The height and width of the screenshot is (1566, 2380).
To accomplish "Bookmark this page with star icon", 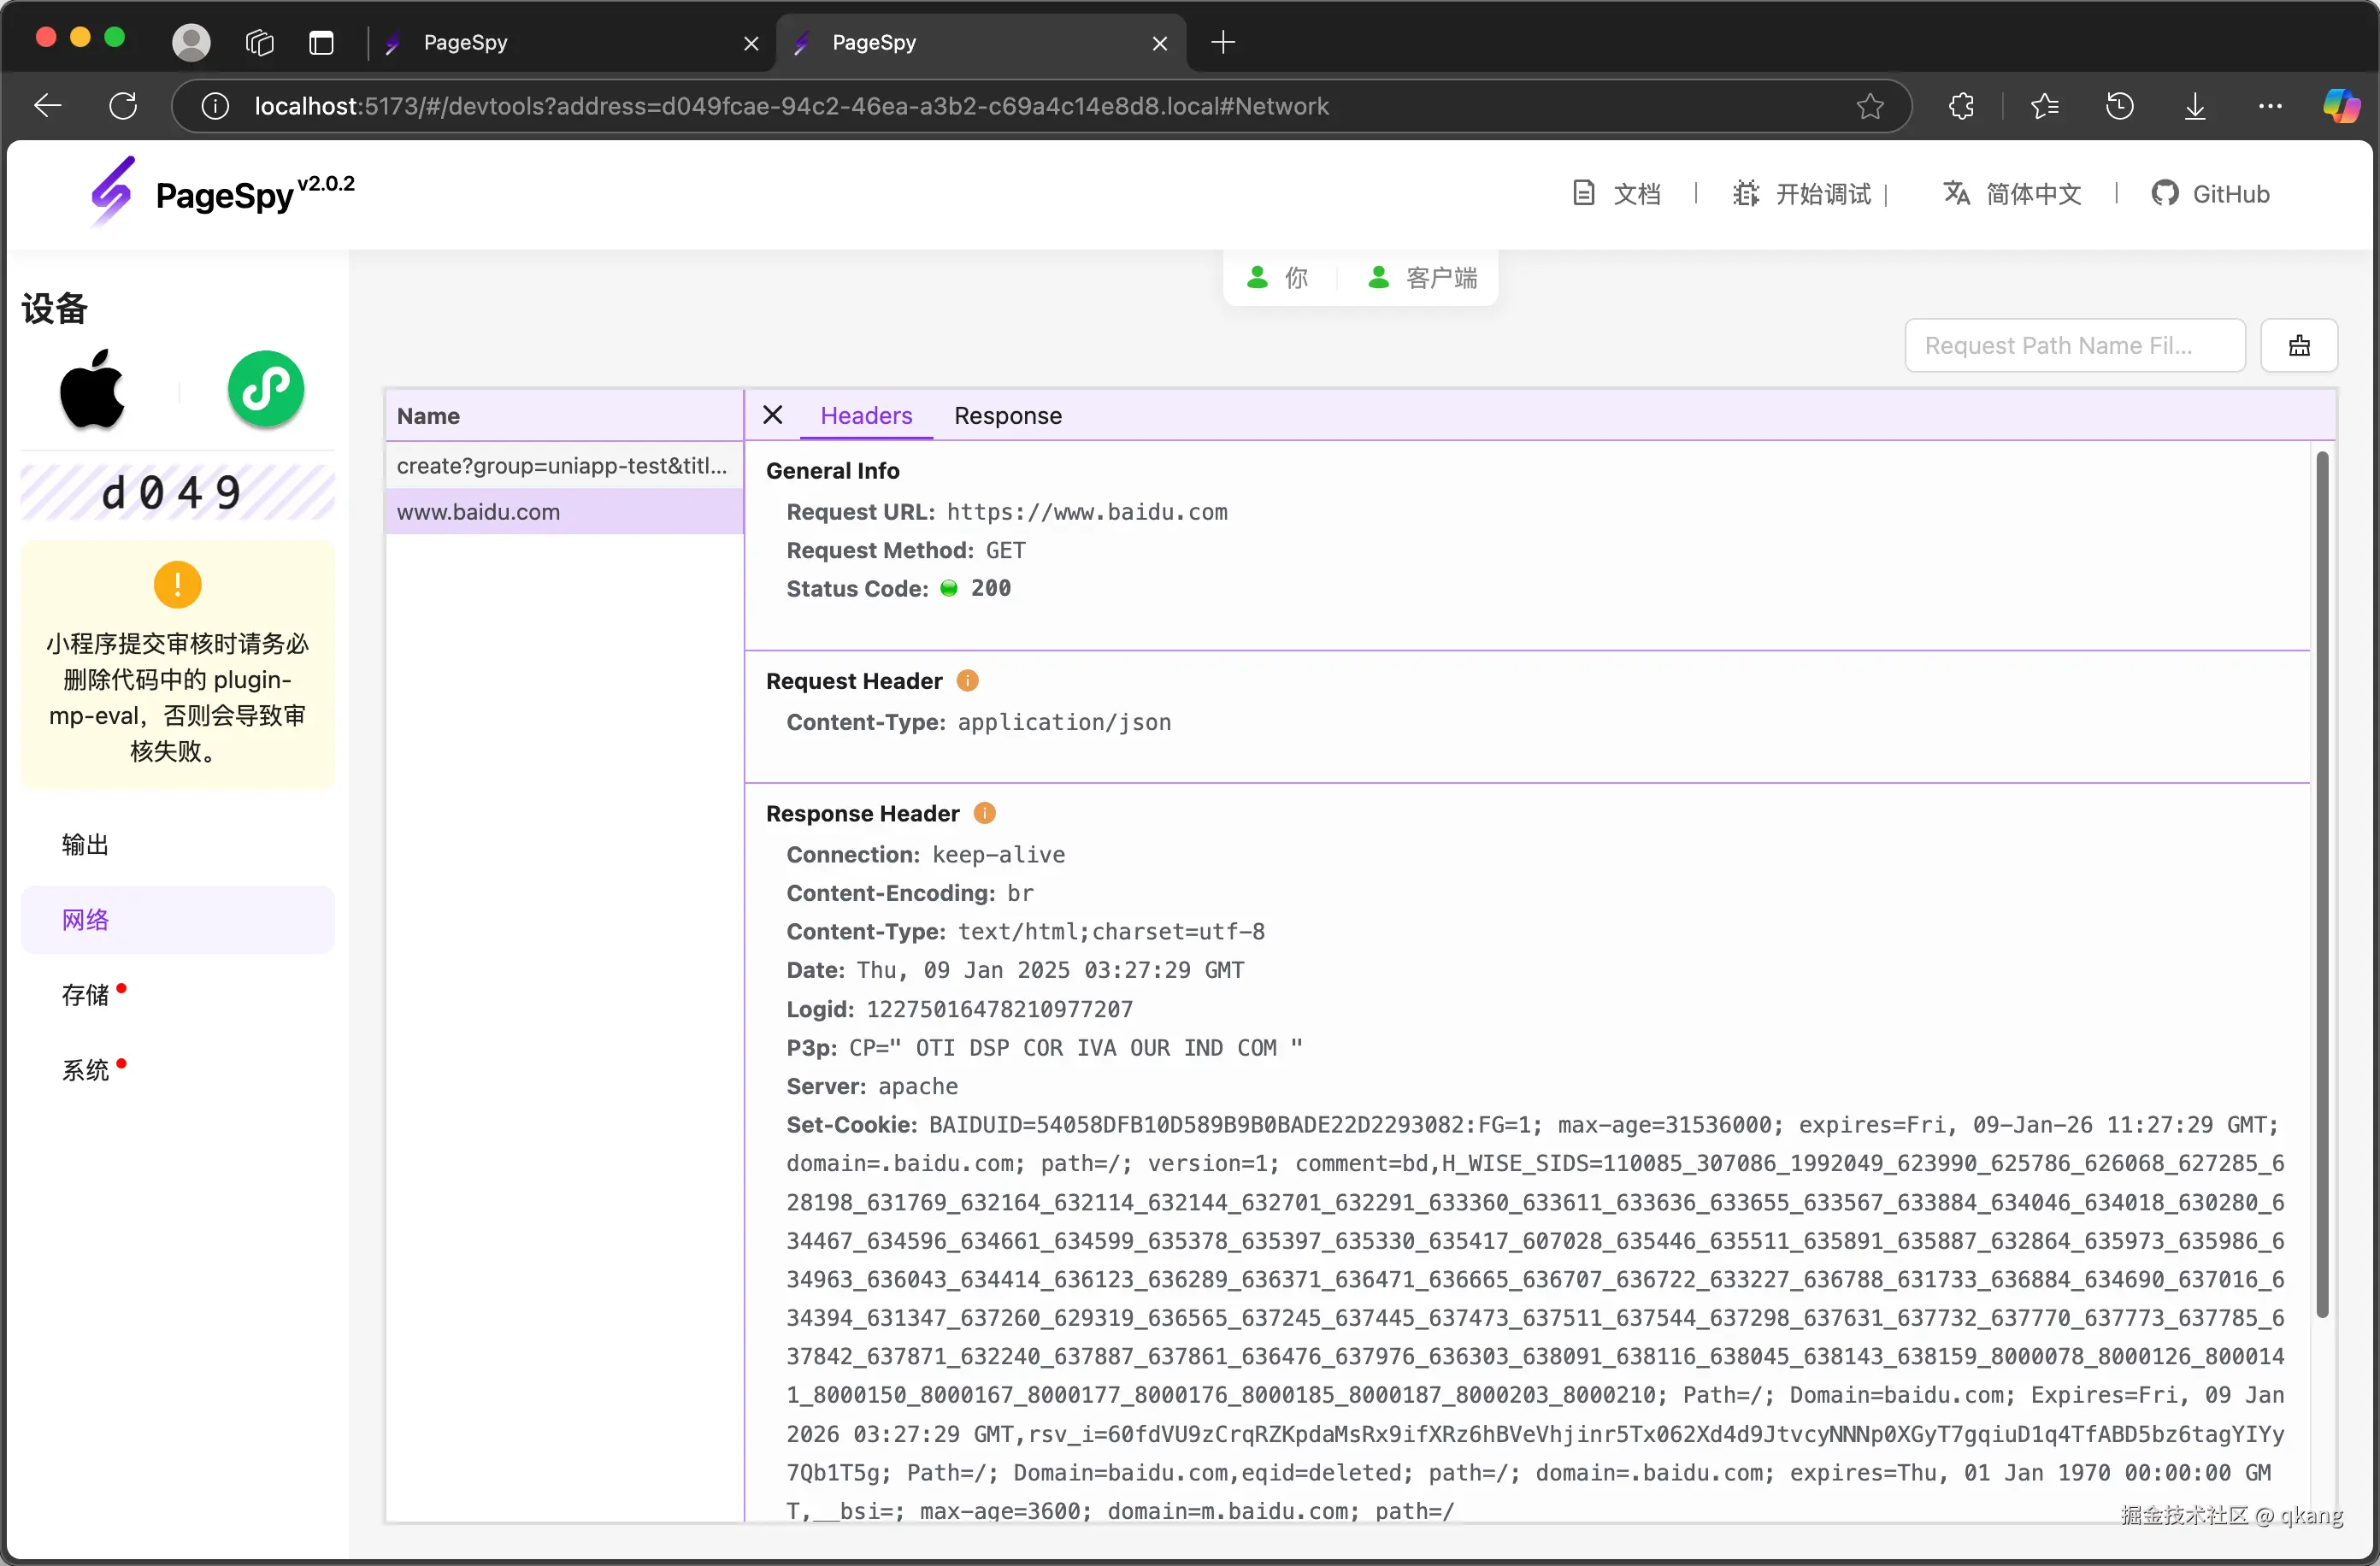I will 1870,106.
